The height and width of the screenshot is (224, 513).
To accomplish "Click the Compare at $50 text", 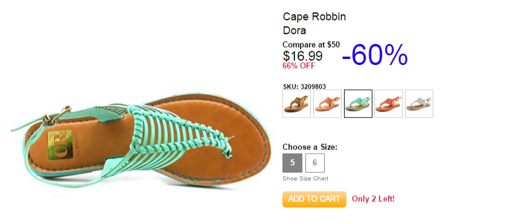I will click(311, 45).
